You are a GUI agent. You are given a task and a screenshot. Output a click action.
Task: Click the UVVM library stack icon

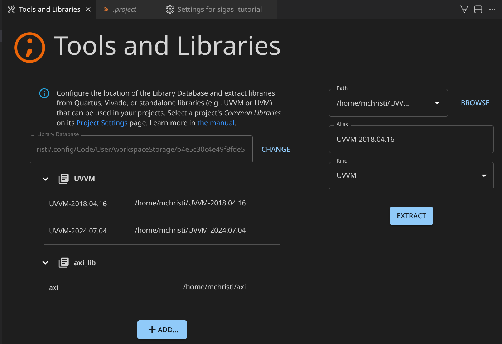(63, 179)
